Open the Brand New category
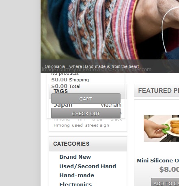179x186 pixels. 75,157
